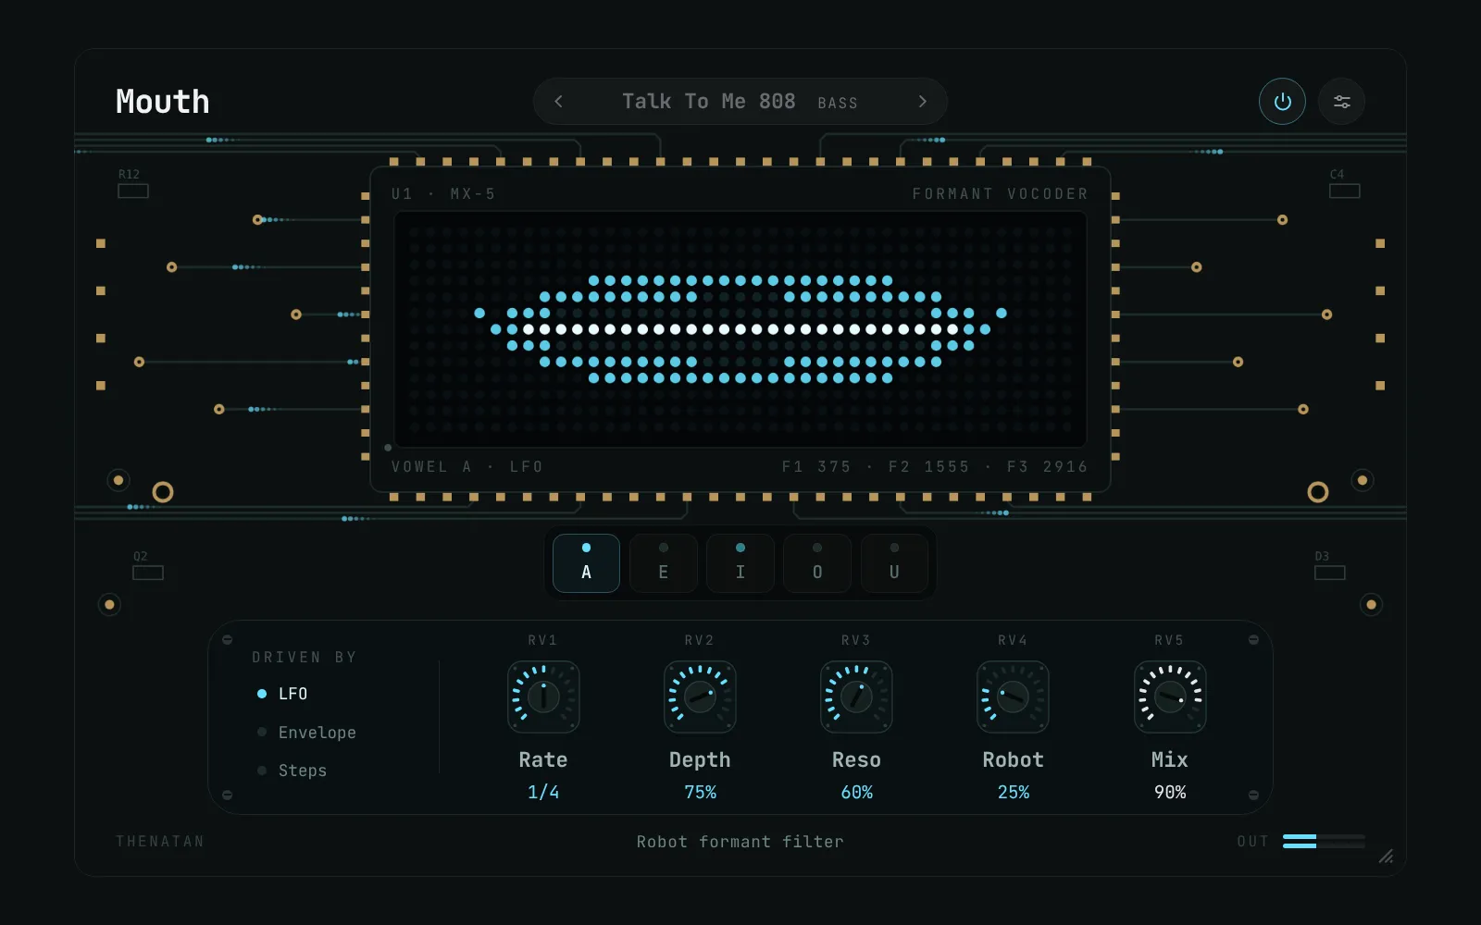
Task: Click the Robot formant filter status text
Action: tap(740, 842)
